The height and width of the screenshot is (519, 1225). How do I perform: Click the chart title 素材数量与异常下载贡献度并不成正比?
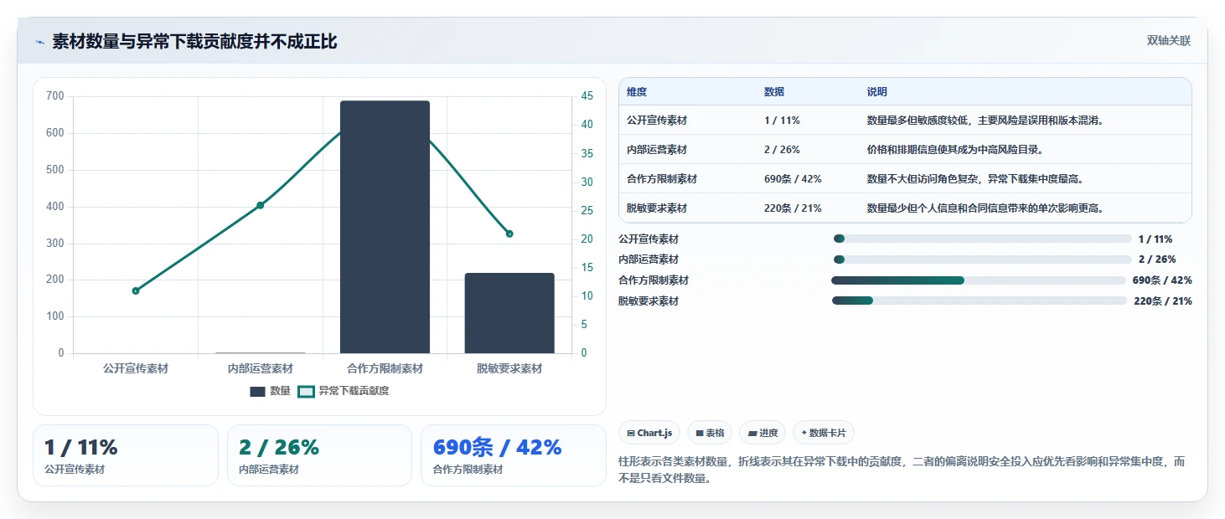[x=194, y=42]
